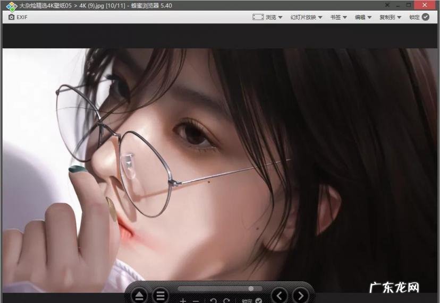This screenshot has height=303, width=440.
Task: Go to the previous image
Action: [280, 295]
